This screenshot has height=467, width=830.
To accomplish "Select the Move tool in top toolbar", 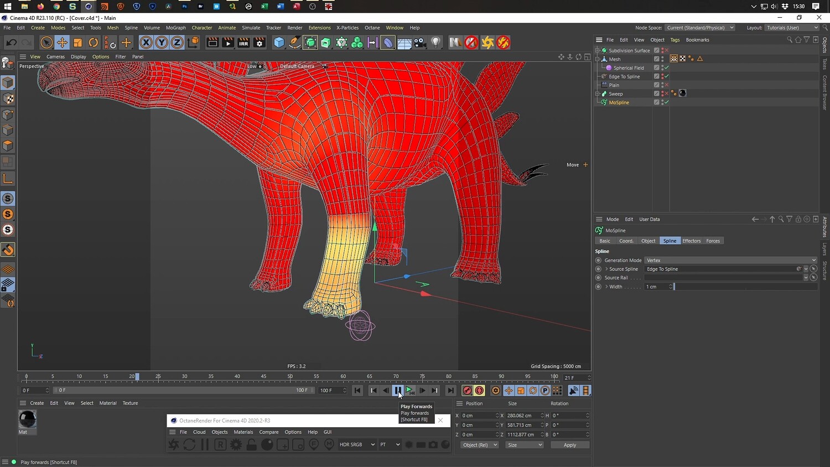I will point(62,43).
